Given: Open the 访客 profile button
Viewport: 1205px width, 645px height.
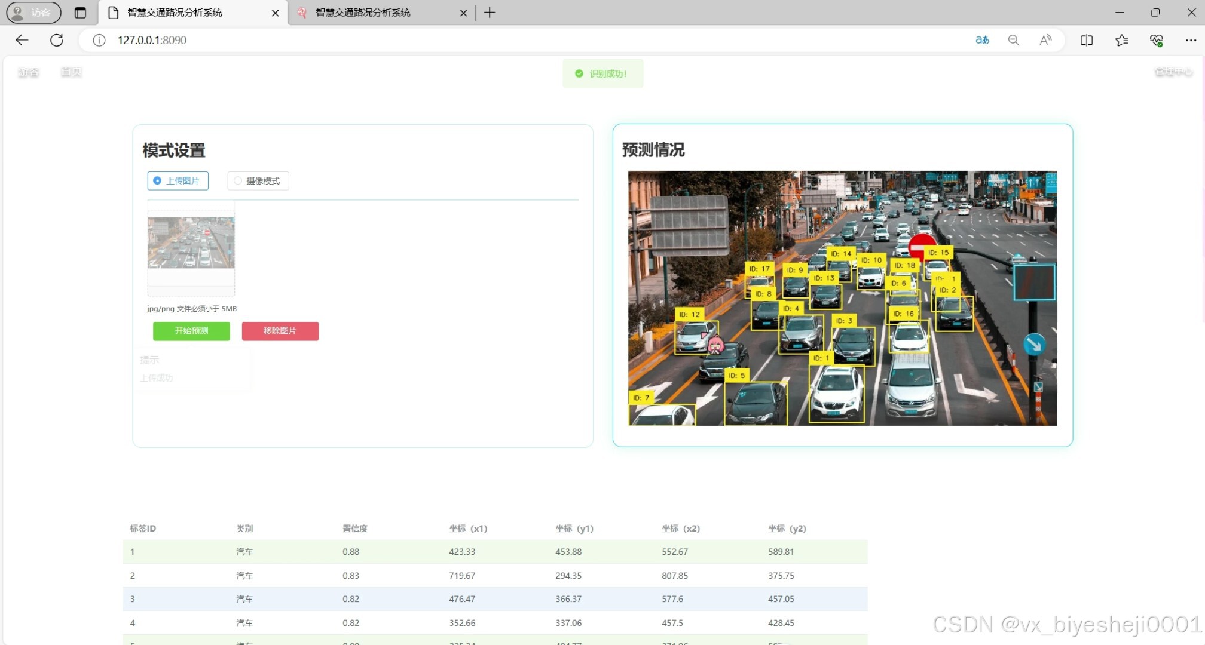Looking at the screenshot, I should (33, 13).
